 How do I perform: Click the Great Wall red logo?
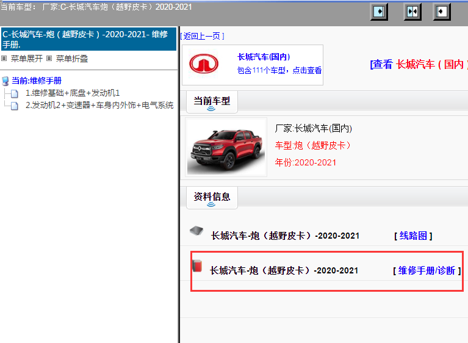click(204, 64)
